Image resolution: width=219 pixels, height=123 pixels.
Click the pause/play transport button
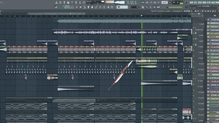[x=178, y=2]
